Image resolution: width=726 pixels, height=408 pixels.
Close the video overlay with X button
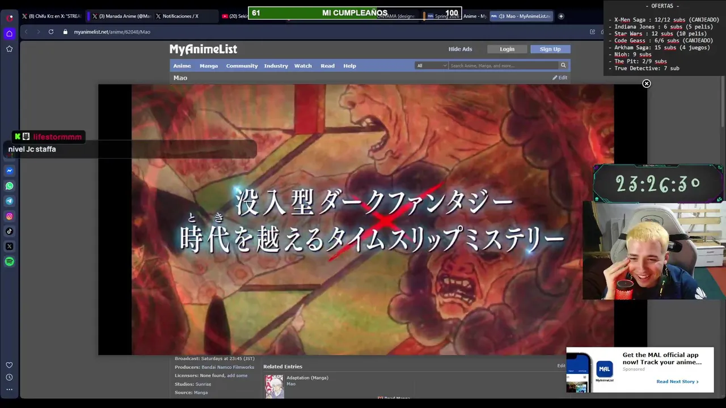click(x=646, y=84)
